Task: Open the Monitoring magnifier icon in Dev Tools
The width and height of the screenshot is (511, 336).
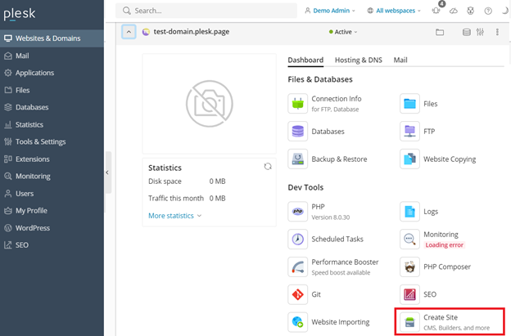Action: (x=409, y=239)
